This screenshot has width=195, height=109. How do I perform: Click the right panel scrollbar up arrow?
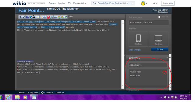click(x=170, y=57)
